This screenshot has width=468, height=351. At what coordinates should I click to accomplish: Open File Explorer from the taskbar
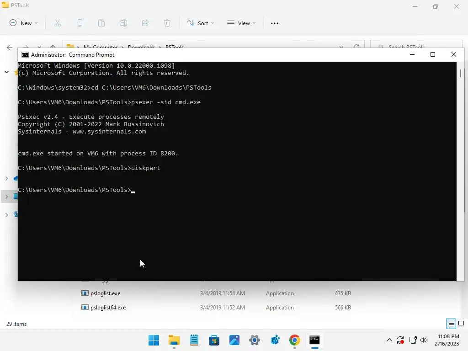point(174,340)
